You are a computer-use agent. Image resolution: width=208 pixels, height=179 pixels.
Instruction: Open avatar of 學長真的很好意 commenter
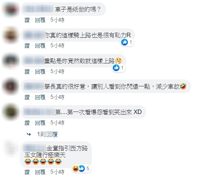11,86
